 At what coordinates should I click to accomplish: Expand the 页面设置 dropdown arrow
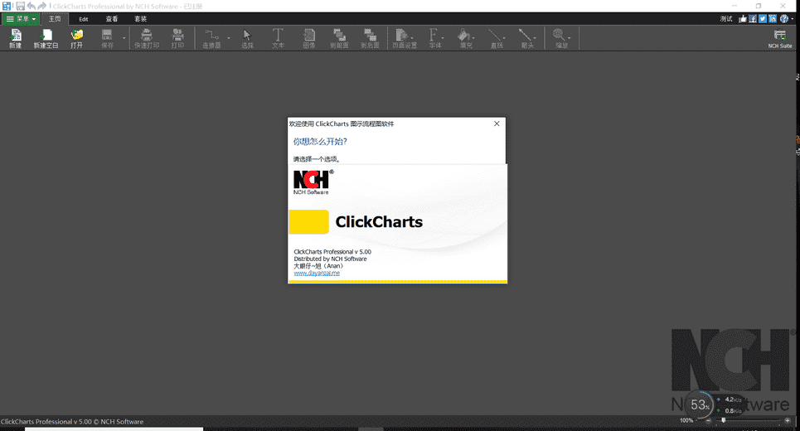tap(412, 38)
